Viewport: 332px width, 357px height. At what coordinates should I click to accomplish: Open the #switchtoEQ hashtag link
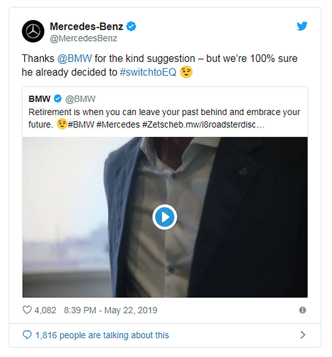148,72
